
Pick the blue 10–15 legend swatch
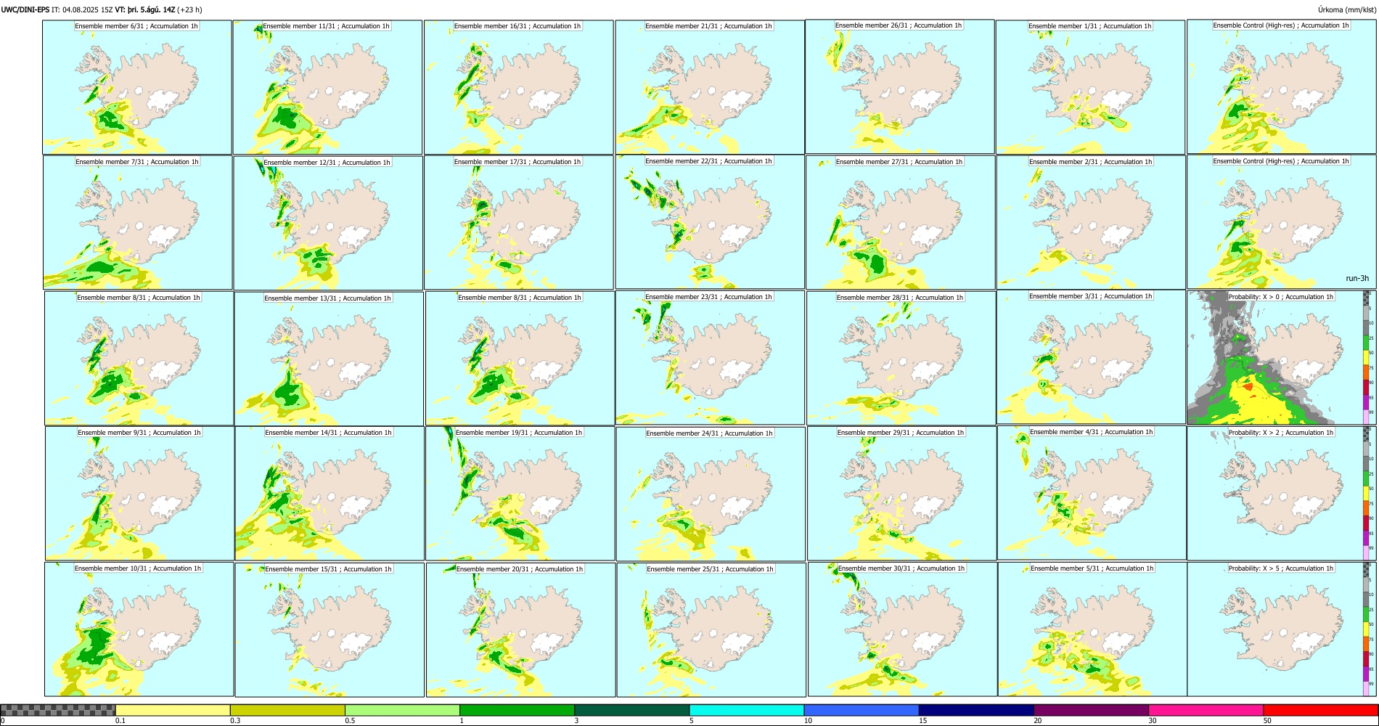point(862,710)
